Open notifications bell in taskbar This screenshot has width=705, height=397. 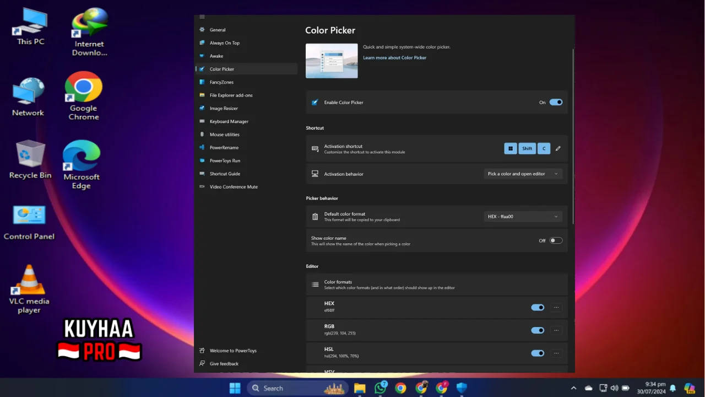pyautogui.click(x=673, y=388)
